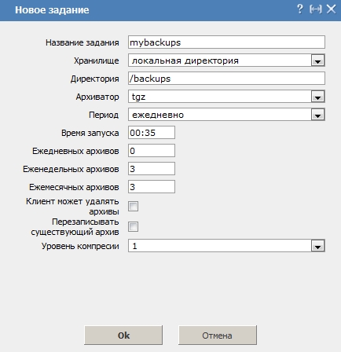Click the Название задания label
This screenshot has height=352, width=341.
click(82, 42)
